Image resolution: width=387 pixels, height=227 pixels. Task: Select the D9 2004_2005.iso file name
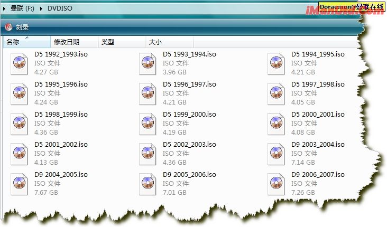tap(61, 174)
